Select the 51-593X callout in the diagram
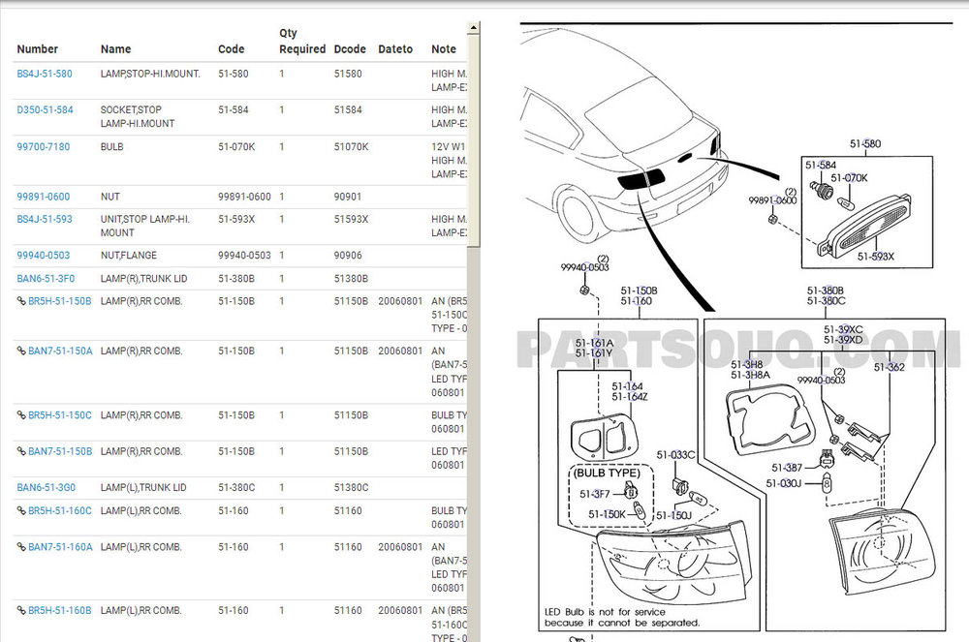 coord(876,257)
